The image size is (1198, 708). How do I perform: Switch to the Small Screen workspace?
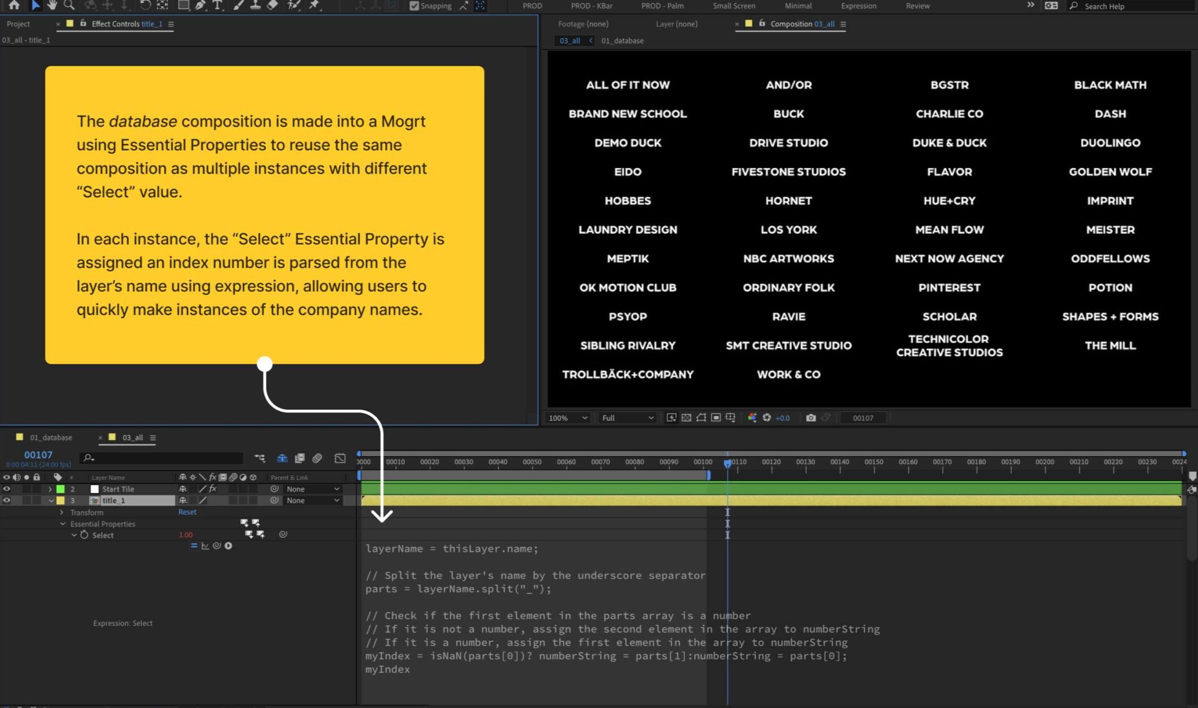click(x=733, y=6)
